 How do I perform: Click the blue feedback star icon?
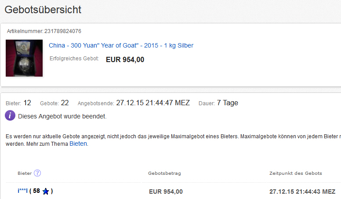(x=46, y=192)
